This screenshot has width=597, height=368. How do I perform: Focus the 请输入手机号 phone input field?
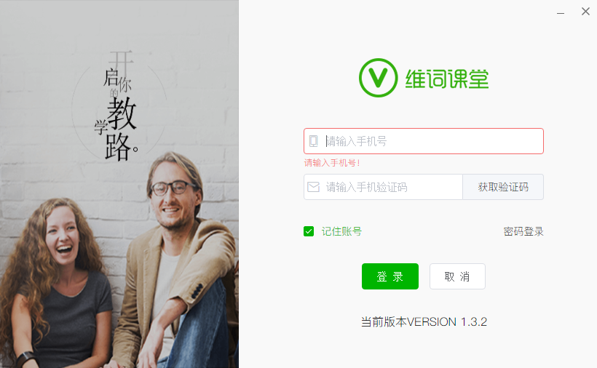(424, 141)
